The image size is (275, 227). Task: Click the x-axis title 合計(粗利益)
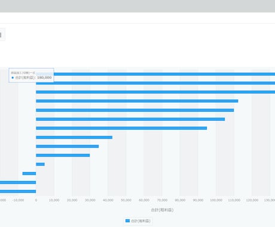[x=162, y=210]
